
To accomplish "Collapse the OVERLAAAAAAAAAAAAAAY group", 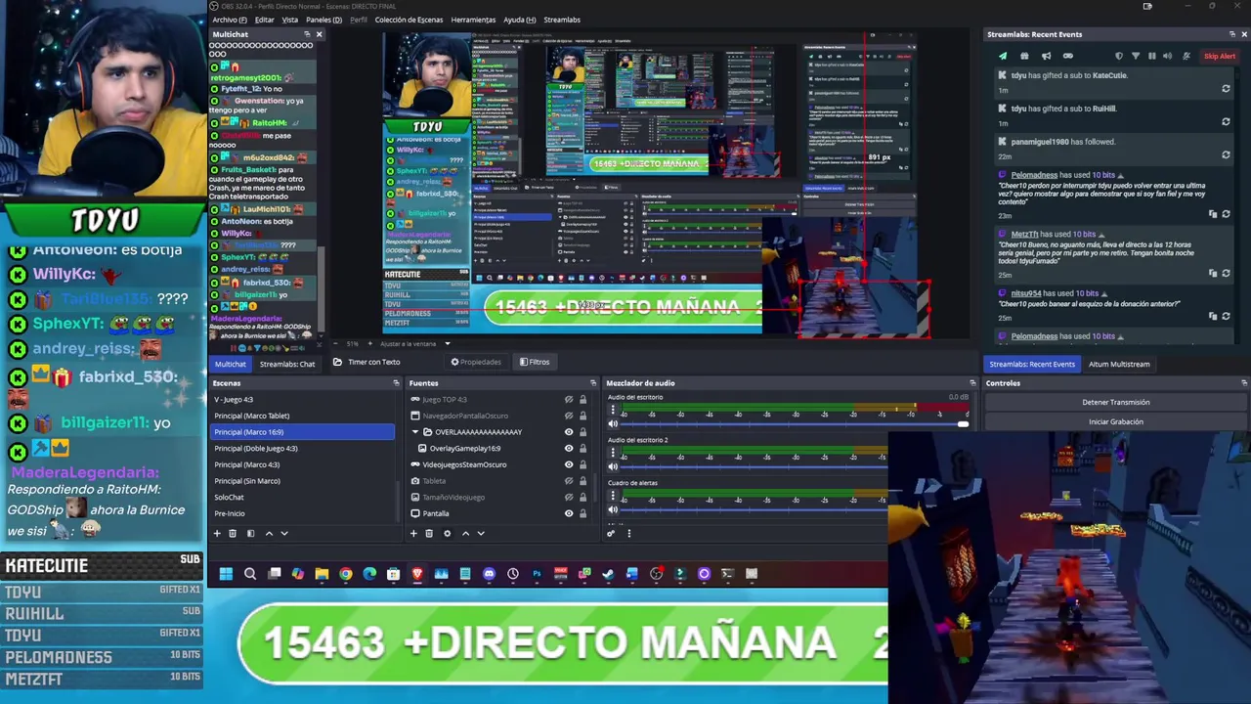I will (415, 432).
